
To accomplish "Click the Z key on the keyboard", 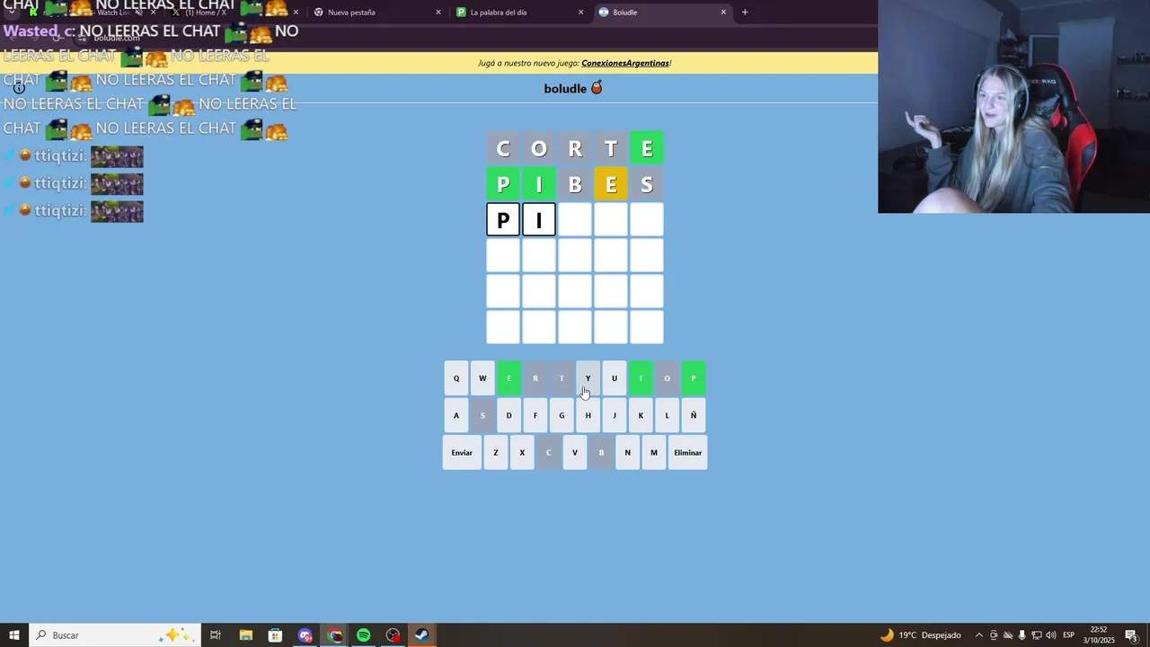I will (x=495, y=453).
